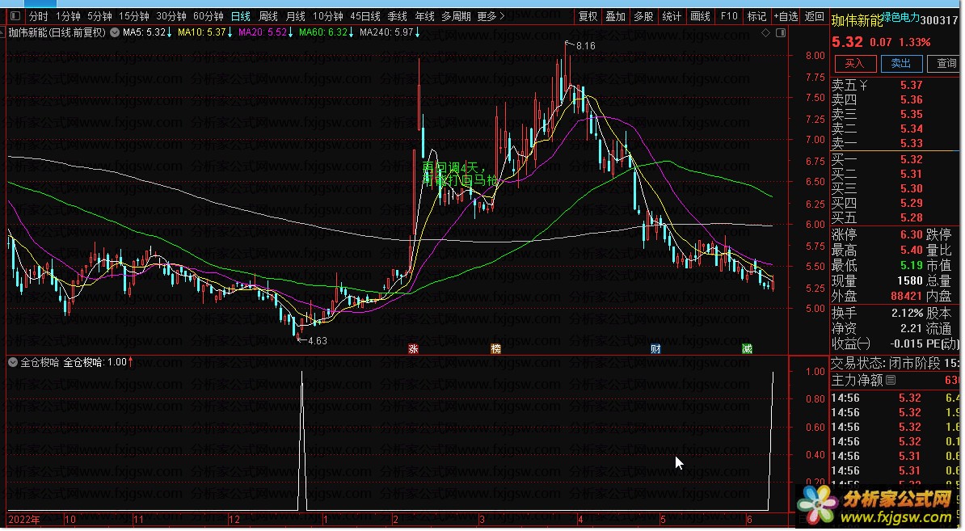Click the 全仓梭哈: 1.00 indicator value

pyautogui.click(x=95, y=362)
